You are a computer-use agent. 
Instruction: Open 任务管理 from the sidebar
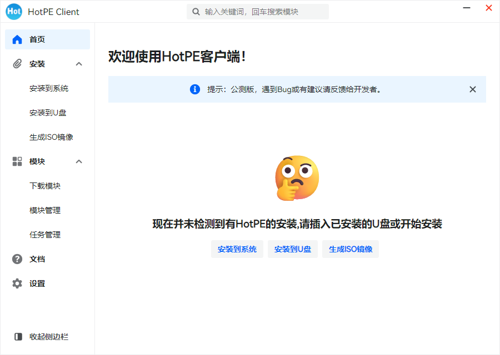point(46,235)
